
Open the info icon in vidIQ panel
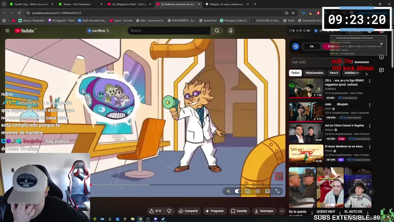click(x=381, y=57)
